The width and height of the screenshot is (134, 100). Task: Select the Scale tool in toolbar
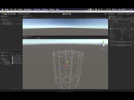(11, 14)
